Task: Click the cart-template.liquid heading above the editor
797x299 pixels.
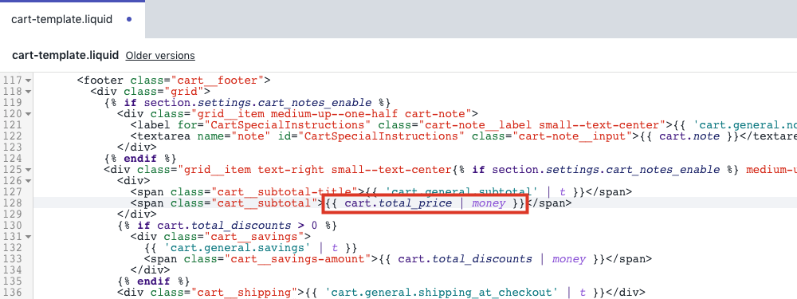Action: tap(65, 56)
